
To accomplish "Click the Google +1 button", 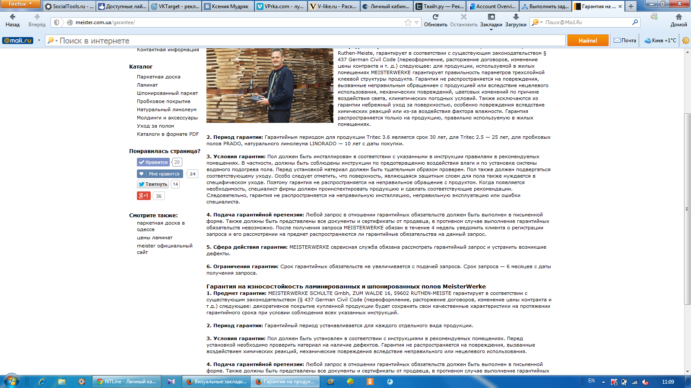I will 144,196.
